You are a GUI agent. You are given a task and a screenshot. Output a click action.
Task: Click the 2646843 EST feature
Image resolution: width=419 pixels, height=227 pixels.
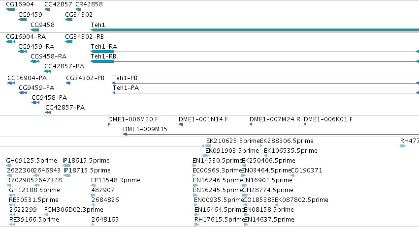point(37,175)
